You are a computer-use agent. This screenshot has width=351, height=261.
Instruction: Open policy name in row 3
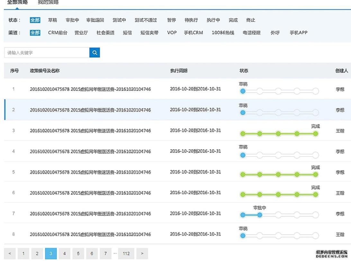click(x=90, y=130)
